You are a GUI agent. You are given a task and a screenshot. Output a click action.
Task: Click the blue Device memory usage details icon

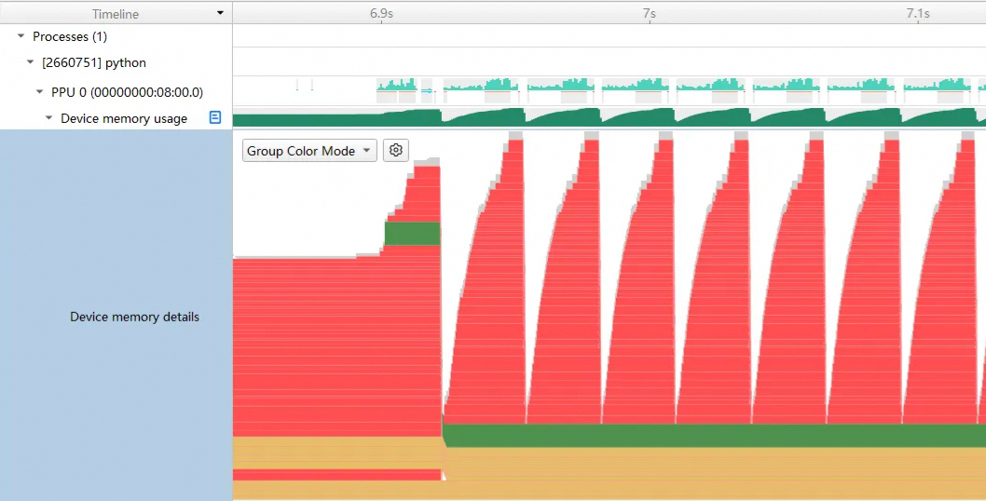215,117
